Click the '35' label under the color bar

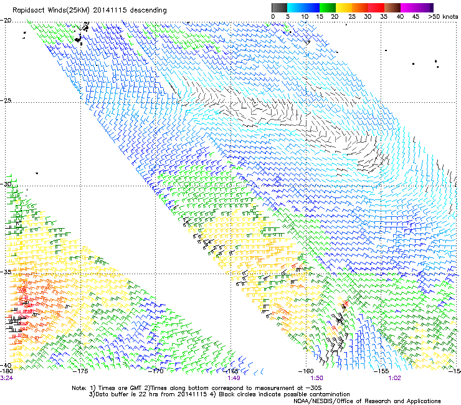384,17
